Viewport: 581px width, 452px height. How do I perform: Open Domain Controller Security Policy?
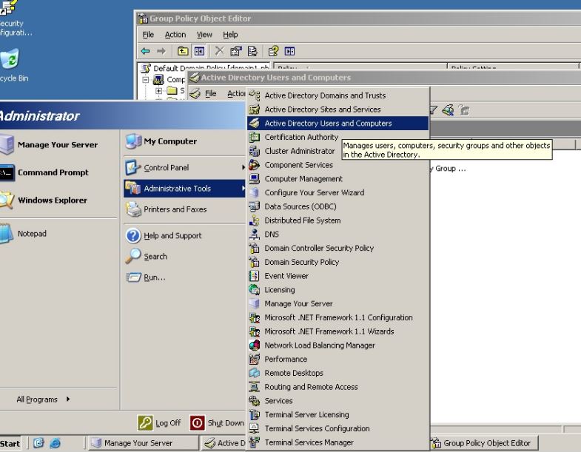pyautogui.click(x=338, y=249)
